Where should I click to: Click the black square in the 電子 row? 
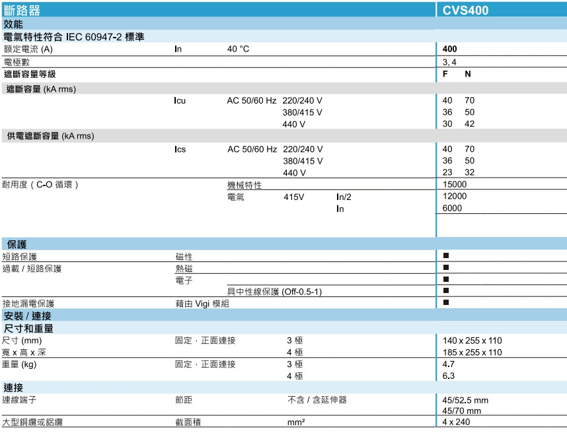pyautogui.click(x=446, y=279)
